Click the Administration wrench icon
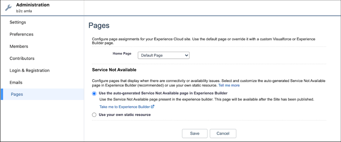The width and height of the screenshot is (341, 142). coord(8,7)
